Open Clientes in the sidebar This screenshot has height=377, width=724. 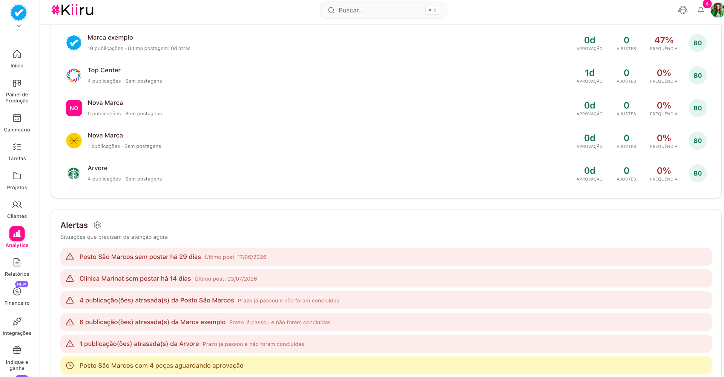(x=17, y=210)
